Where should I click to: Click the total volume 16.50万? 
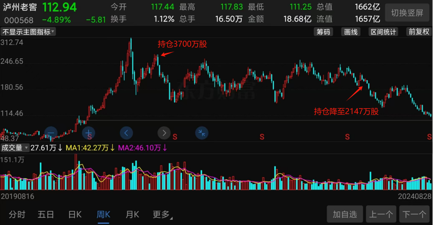(229, 19)
